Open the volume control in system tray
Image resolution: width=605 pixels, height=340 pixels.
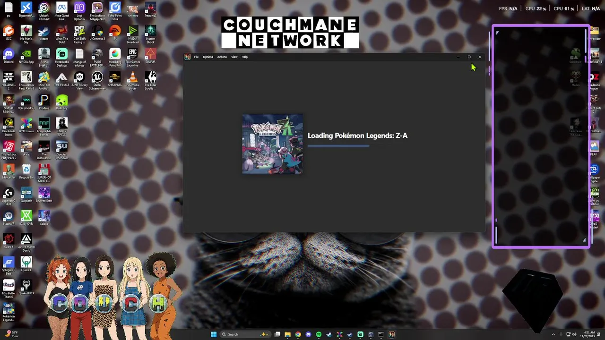point(575,334)
